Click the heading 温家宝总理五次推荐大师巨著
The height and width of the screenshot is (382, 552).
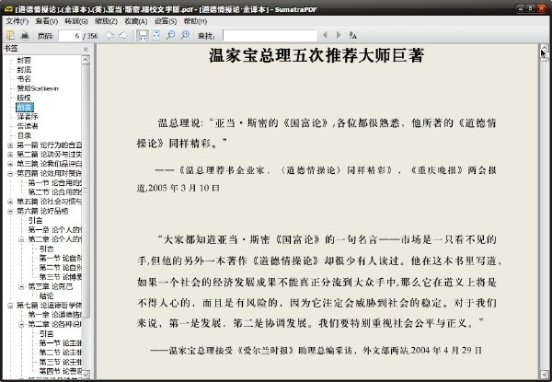click(316, 55)
